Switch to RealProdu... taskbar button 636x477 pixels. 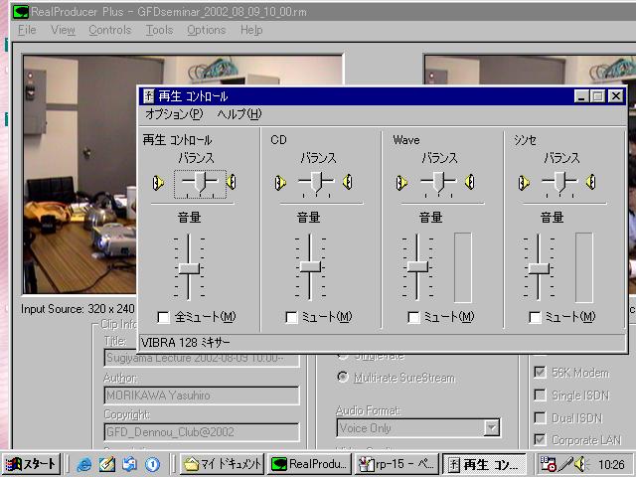[310, 464]
